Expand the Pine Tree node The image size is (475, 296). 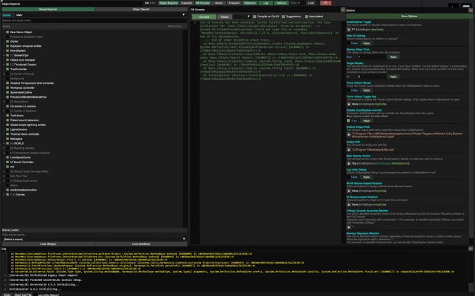(x=4, y=176)
